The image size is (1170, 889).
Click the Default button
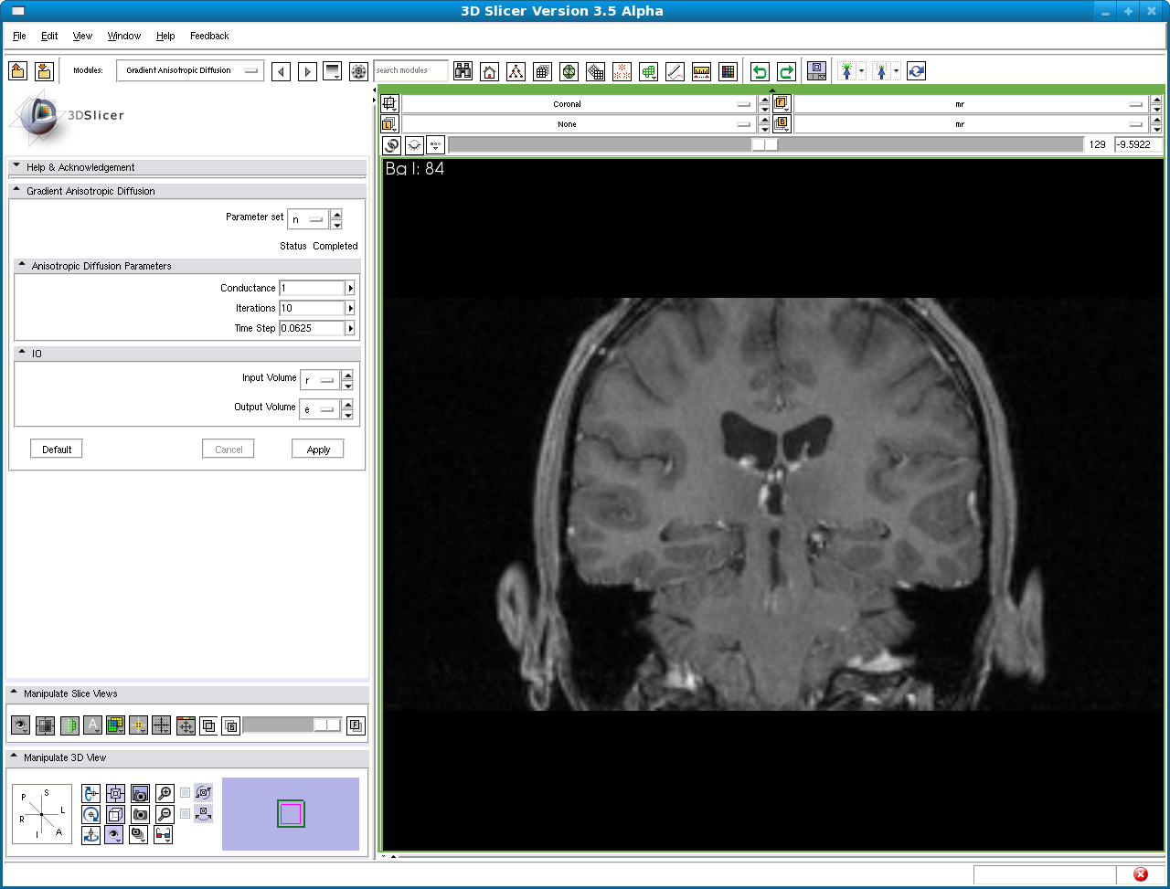click(57, 450)
